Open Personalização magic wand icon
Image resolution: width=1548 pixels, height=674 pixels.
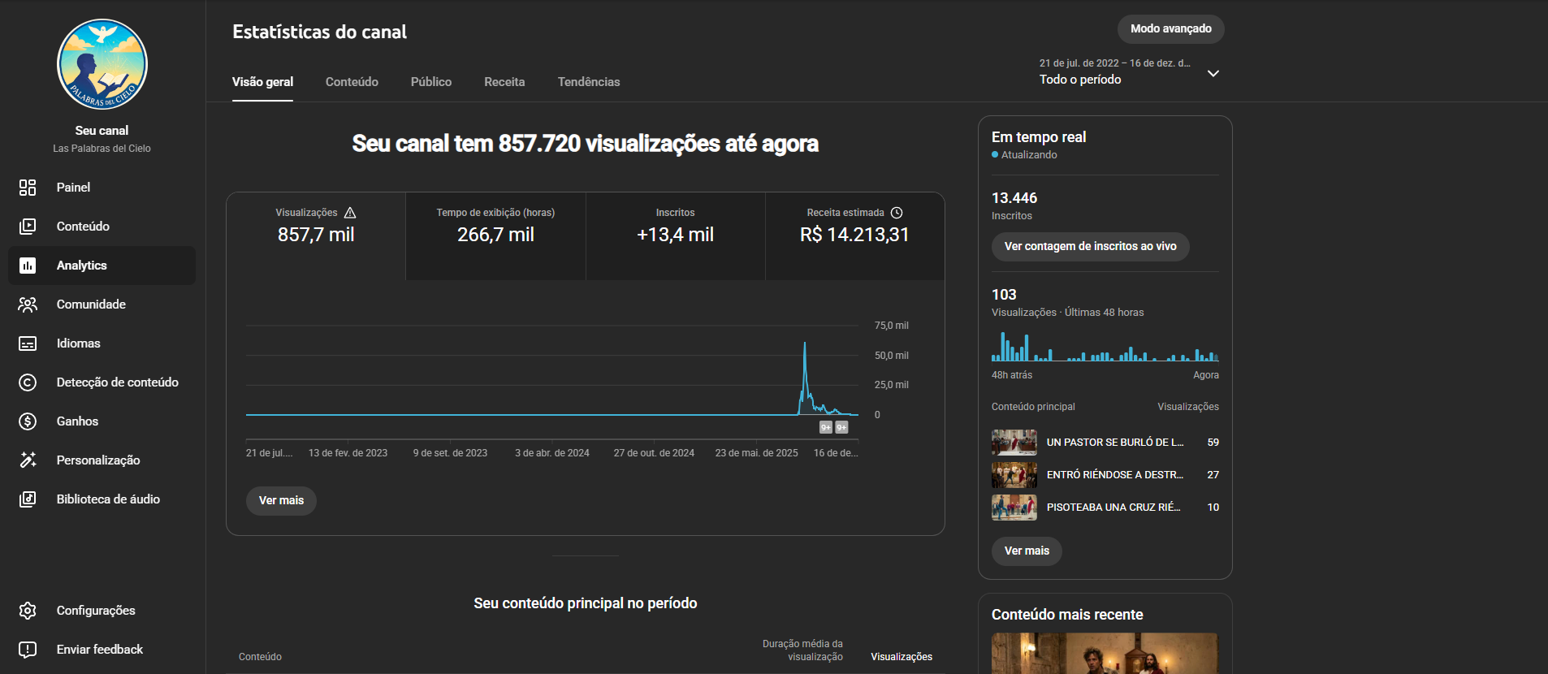point(28,460)
